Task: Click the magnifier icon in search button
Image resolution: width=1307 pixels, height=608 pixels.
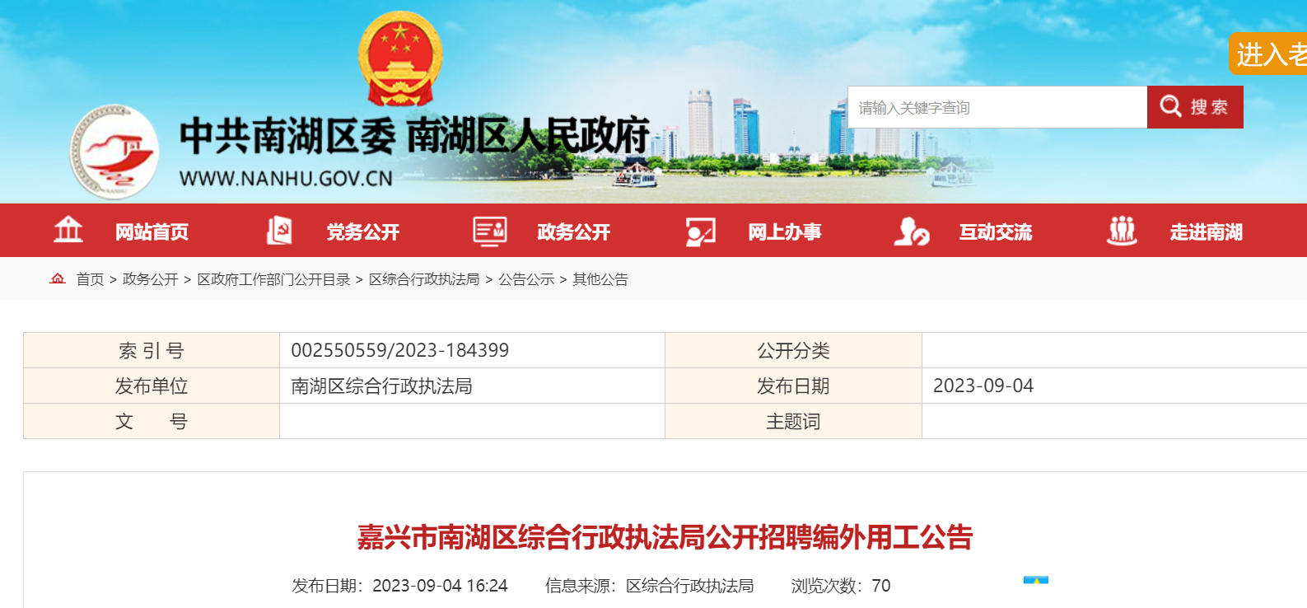Action: [x=1170, y=106]
